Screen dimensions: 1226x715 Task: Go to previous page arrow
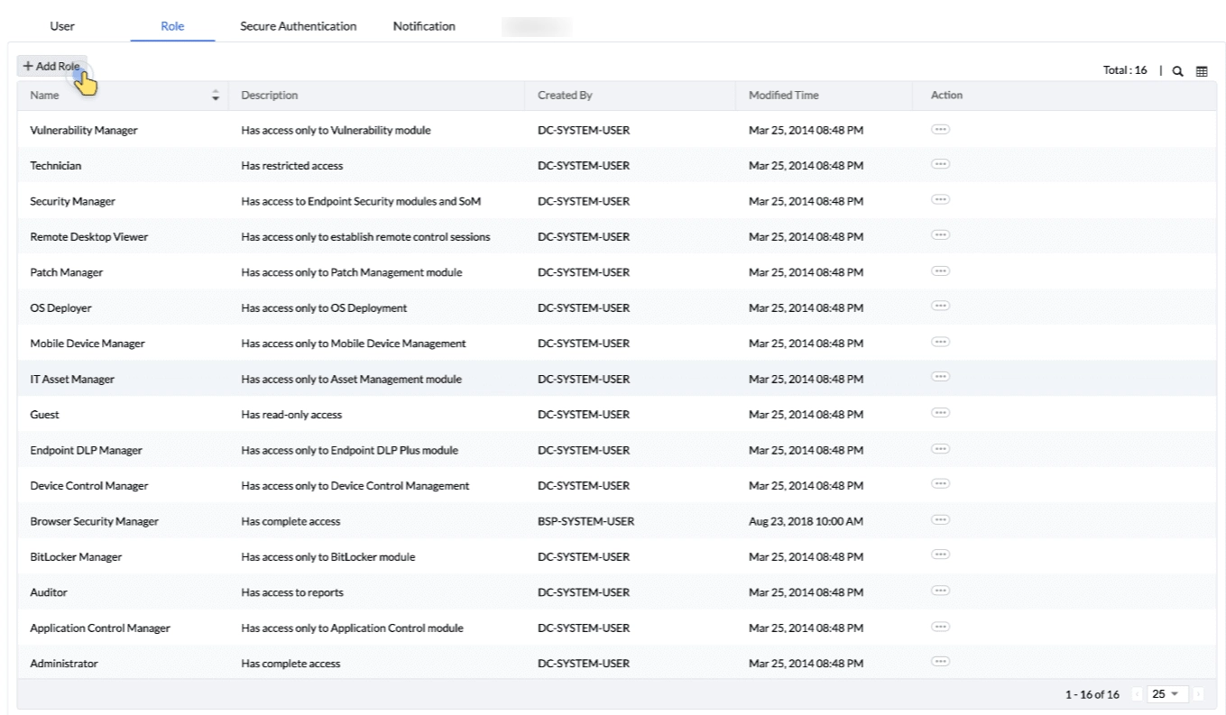1137,694
